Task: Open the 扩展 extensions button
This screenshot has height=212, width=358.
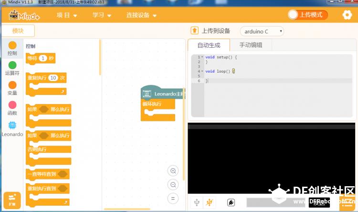Action: click(12, 200)
